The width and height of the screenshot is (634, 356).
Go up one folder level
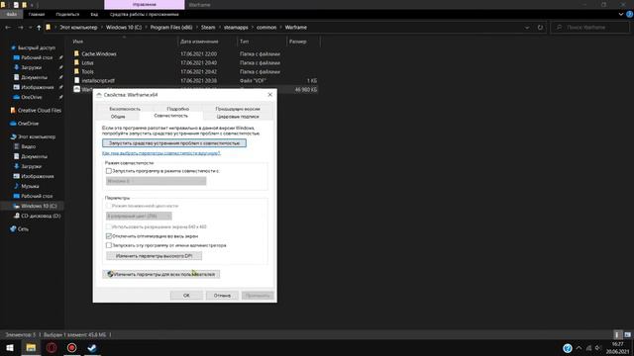click(x=39, y=28)
